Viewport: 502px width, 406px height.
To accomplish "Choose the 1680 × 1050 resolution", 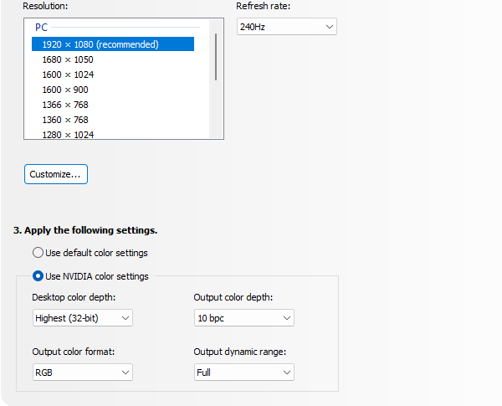I will point(68,59).
